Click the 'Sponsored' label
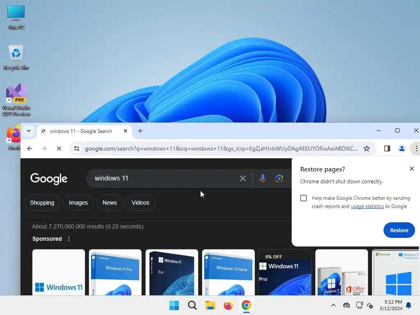 [x=47, y=239]
